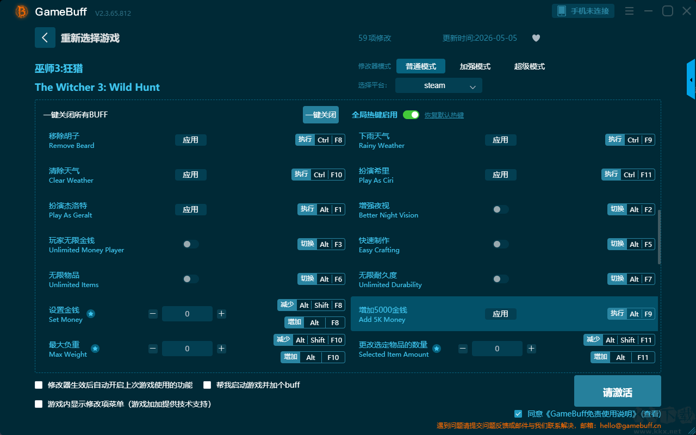The height and width of the screenshot is (435, 696).
Task: Click the Max Weight value field
Action: (187, 349)
